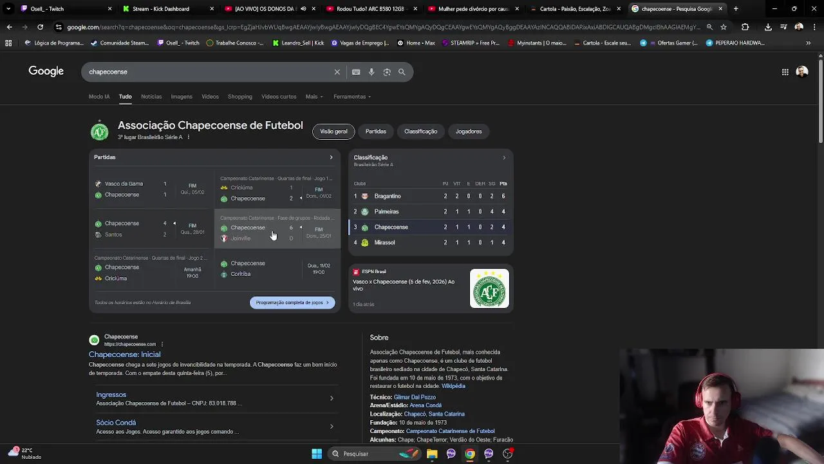The width and height of the screenshot is (824, 464).
Task: Open the Google account avatar menu
Action: pos(802,72)
